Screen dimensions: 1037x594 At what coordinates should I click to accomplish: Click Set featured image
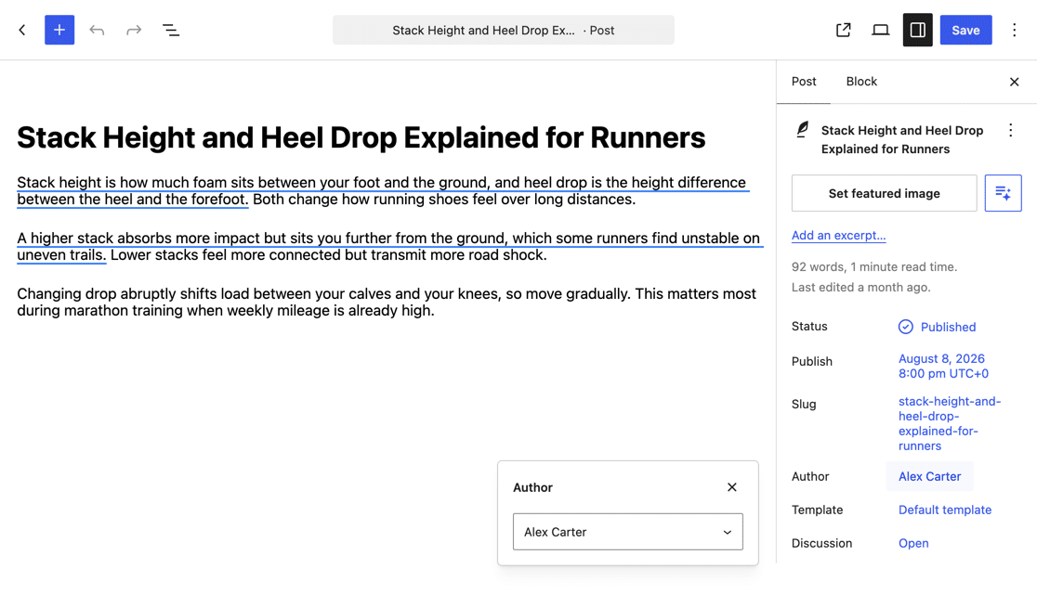(884, 193)
